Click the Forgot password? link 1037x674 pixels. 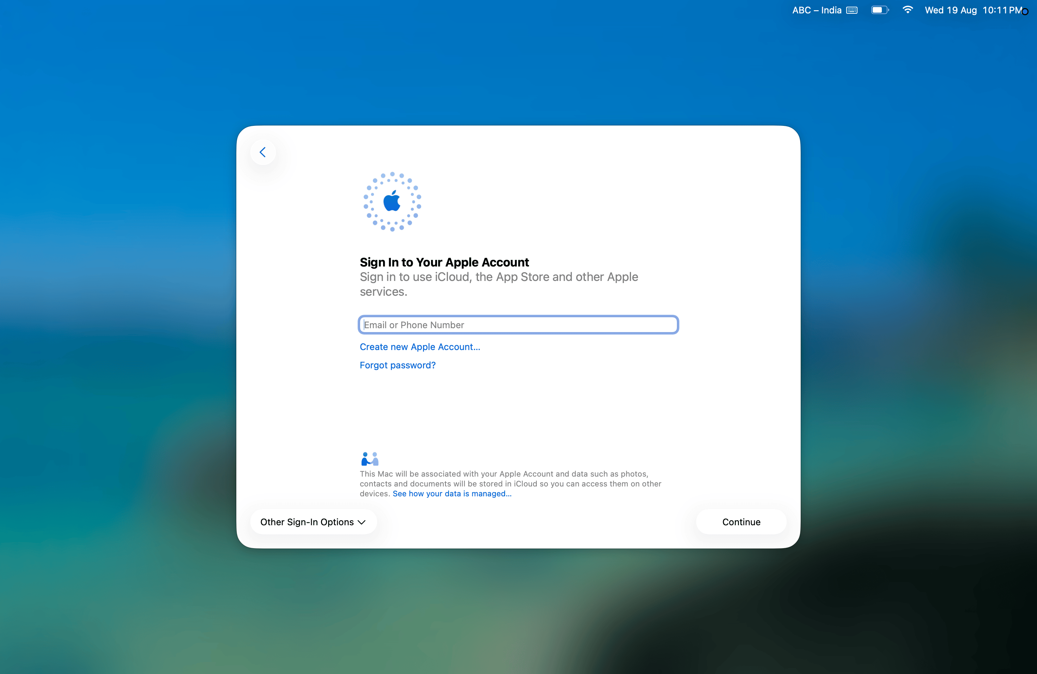(x=398, y=365)
